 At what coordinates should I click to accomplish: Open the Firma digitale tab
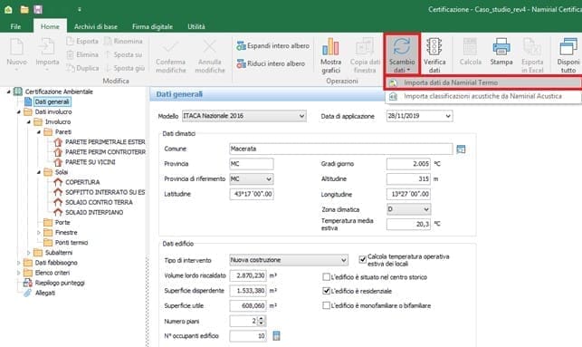152,26
